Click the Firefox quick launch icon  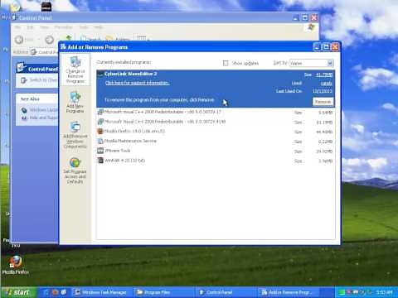(x=55, y=292)
